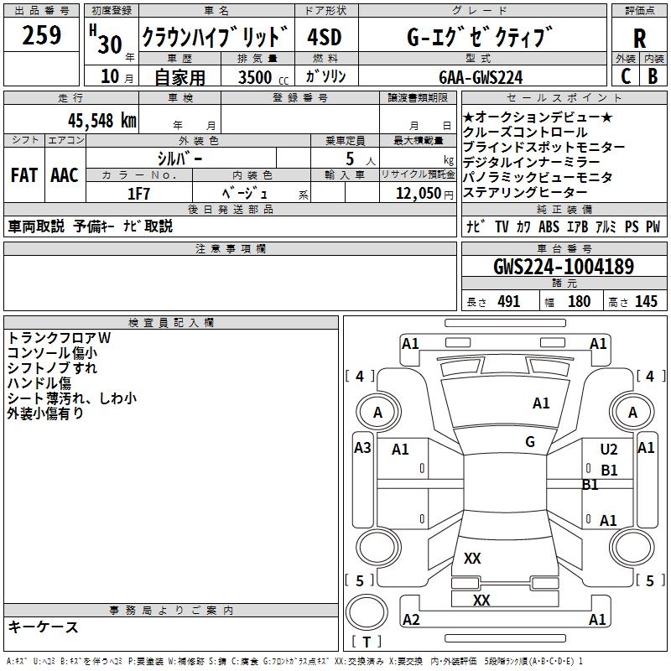Select the inspector note ハンドル傷
Viewport: 671px width, 671px height.
point(39,382)
